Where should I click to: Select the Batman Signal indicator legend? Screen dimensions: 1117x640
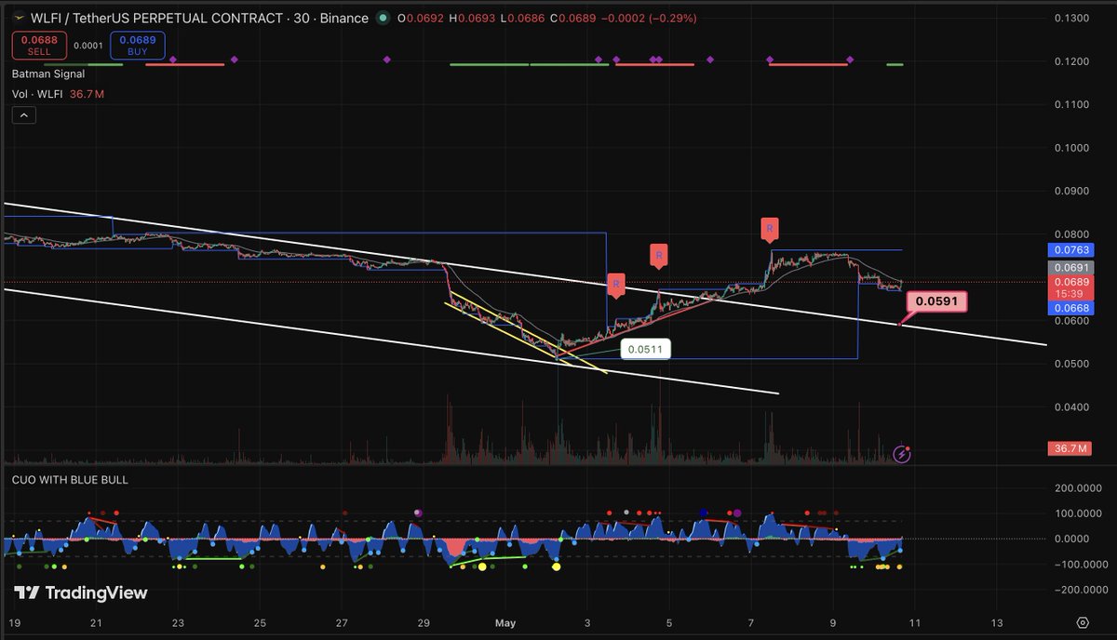click(48, 73)
